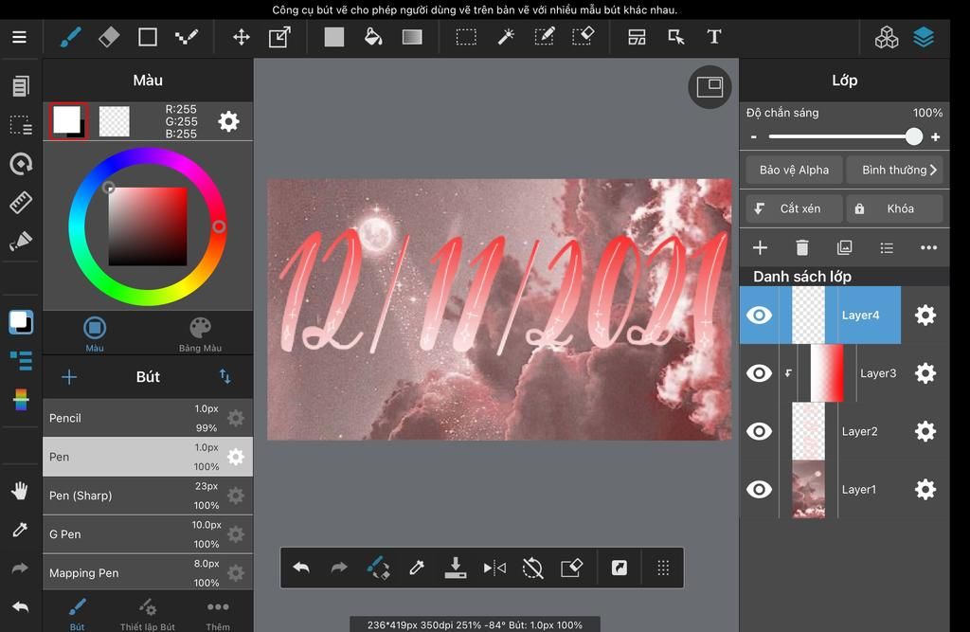Image resolution: width=970 pixels, height=632 pixels.
Task: Open the Bình thường blend mode dropdown
Action: (x=894, y=171)
